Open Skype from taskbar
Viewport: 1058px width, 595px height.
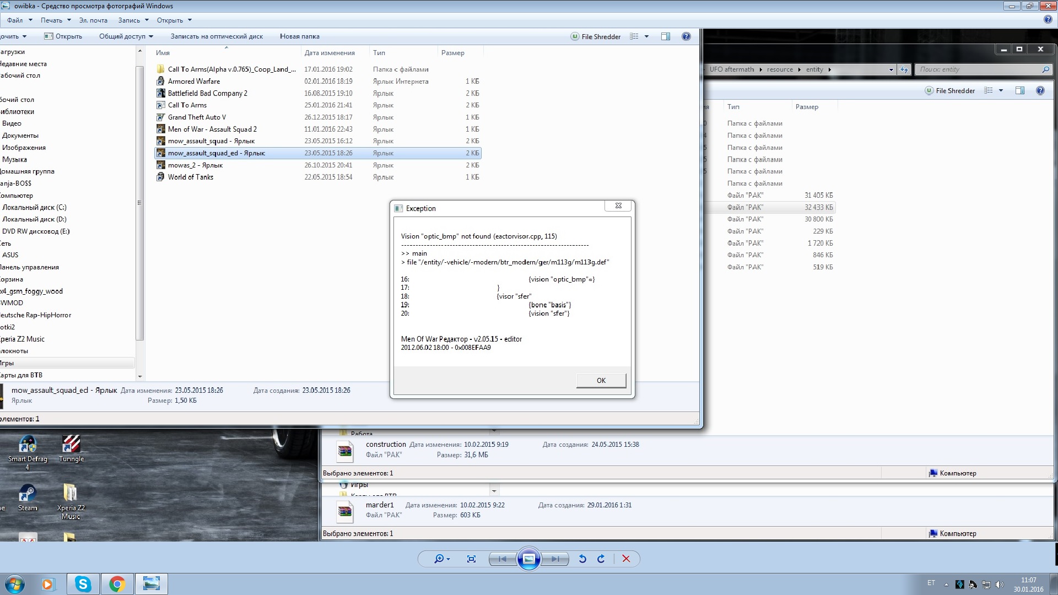pos(83,584)
